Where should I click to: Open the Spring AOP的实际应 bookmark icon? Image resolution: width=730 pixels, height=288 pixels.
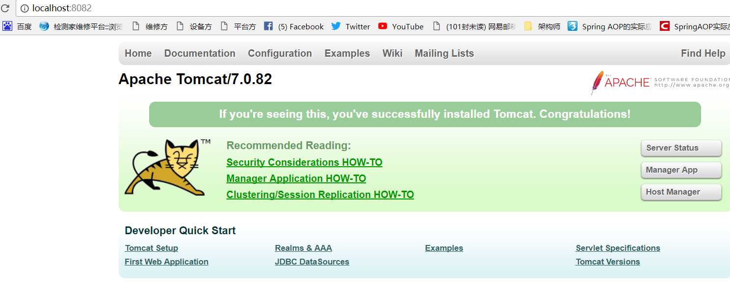click(x=572, y=26)
